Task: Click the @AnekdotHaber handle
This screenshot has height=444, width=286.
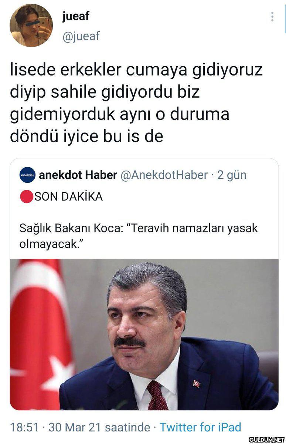Action: click(164, 175)
